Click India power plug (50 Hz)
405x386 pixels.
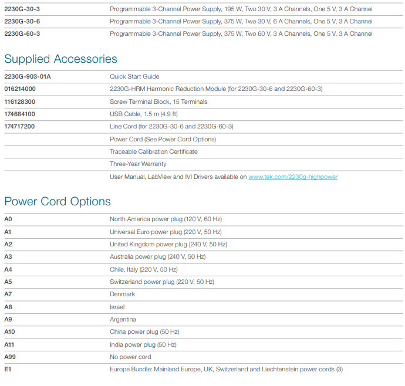(x=143, y=345)
